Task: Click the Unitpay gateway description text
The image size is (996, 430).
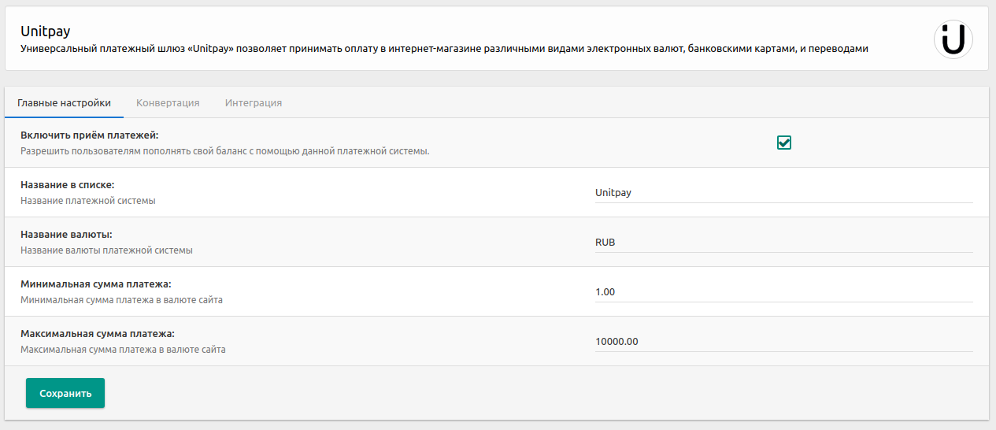Action: tap(444, 49)
